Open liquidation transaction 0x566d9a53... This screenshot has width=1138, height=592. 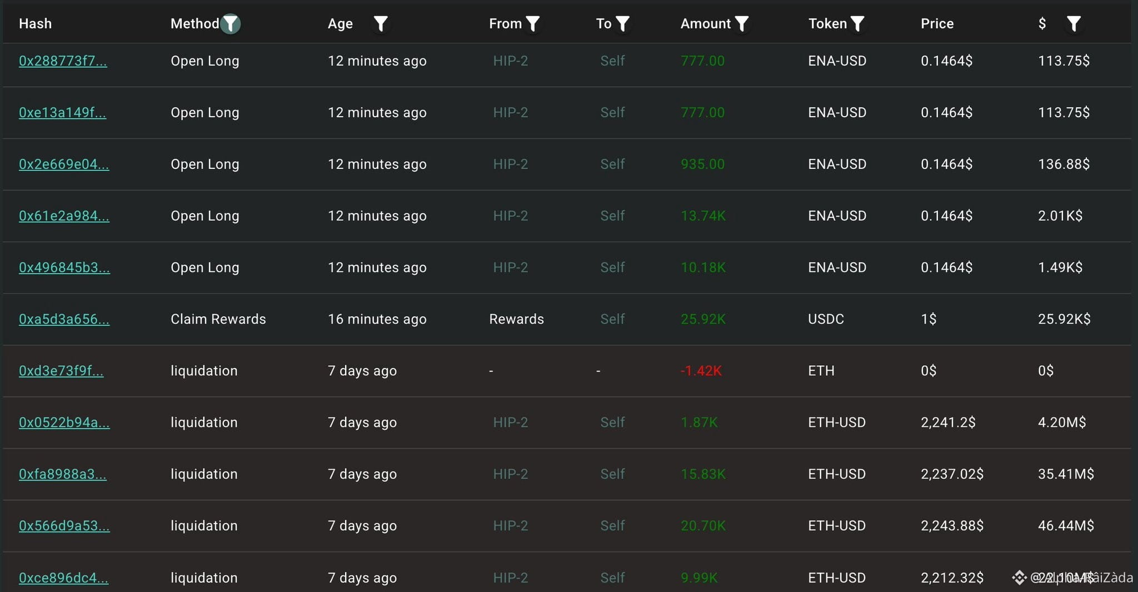pyautogui.click(x=64, y=526)
